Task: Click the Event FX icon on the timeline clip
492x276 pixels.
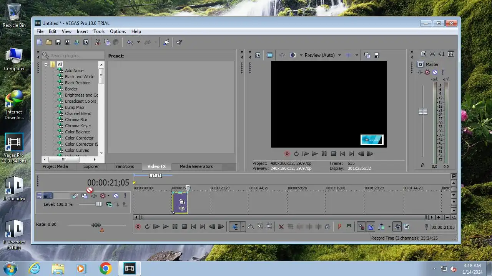Action: pyautogui.click(x=182, y=208)
